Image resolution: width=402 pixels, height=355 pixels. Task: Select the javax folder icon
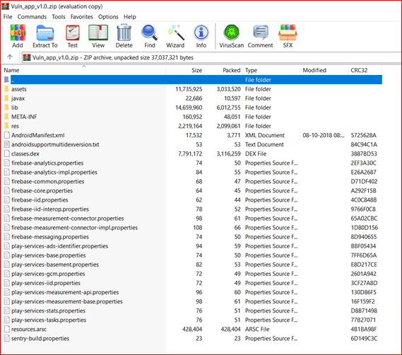6,98
